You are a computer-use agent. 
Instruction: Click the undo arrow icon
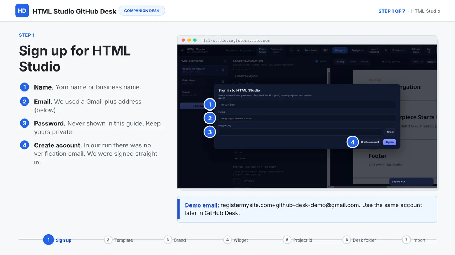(x=291, y=50)
